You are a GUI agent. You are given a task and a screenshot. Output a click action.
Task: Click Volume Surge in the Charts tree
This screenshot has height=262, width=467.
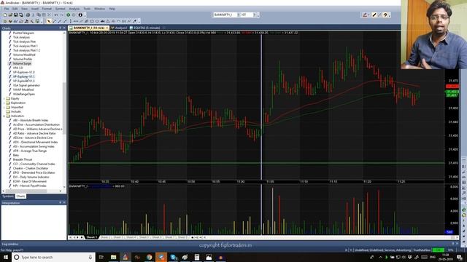tap(22, 63)
